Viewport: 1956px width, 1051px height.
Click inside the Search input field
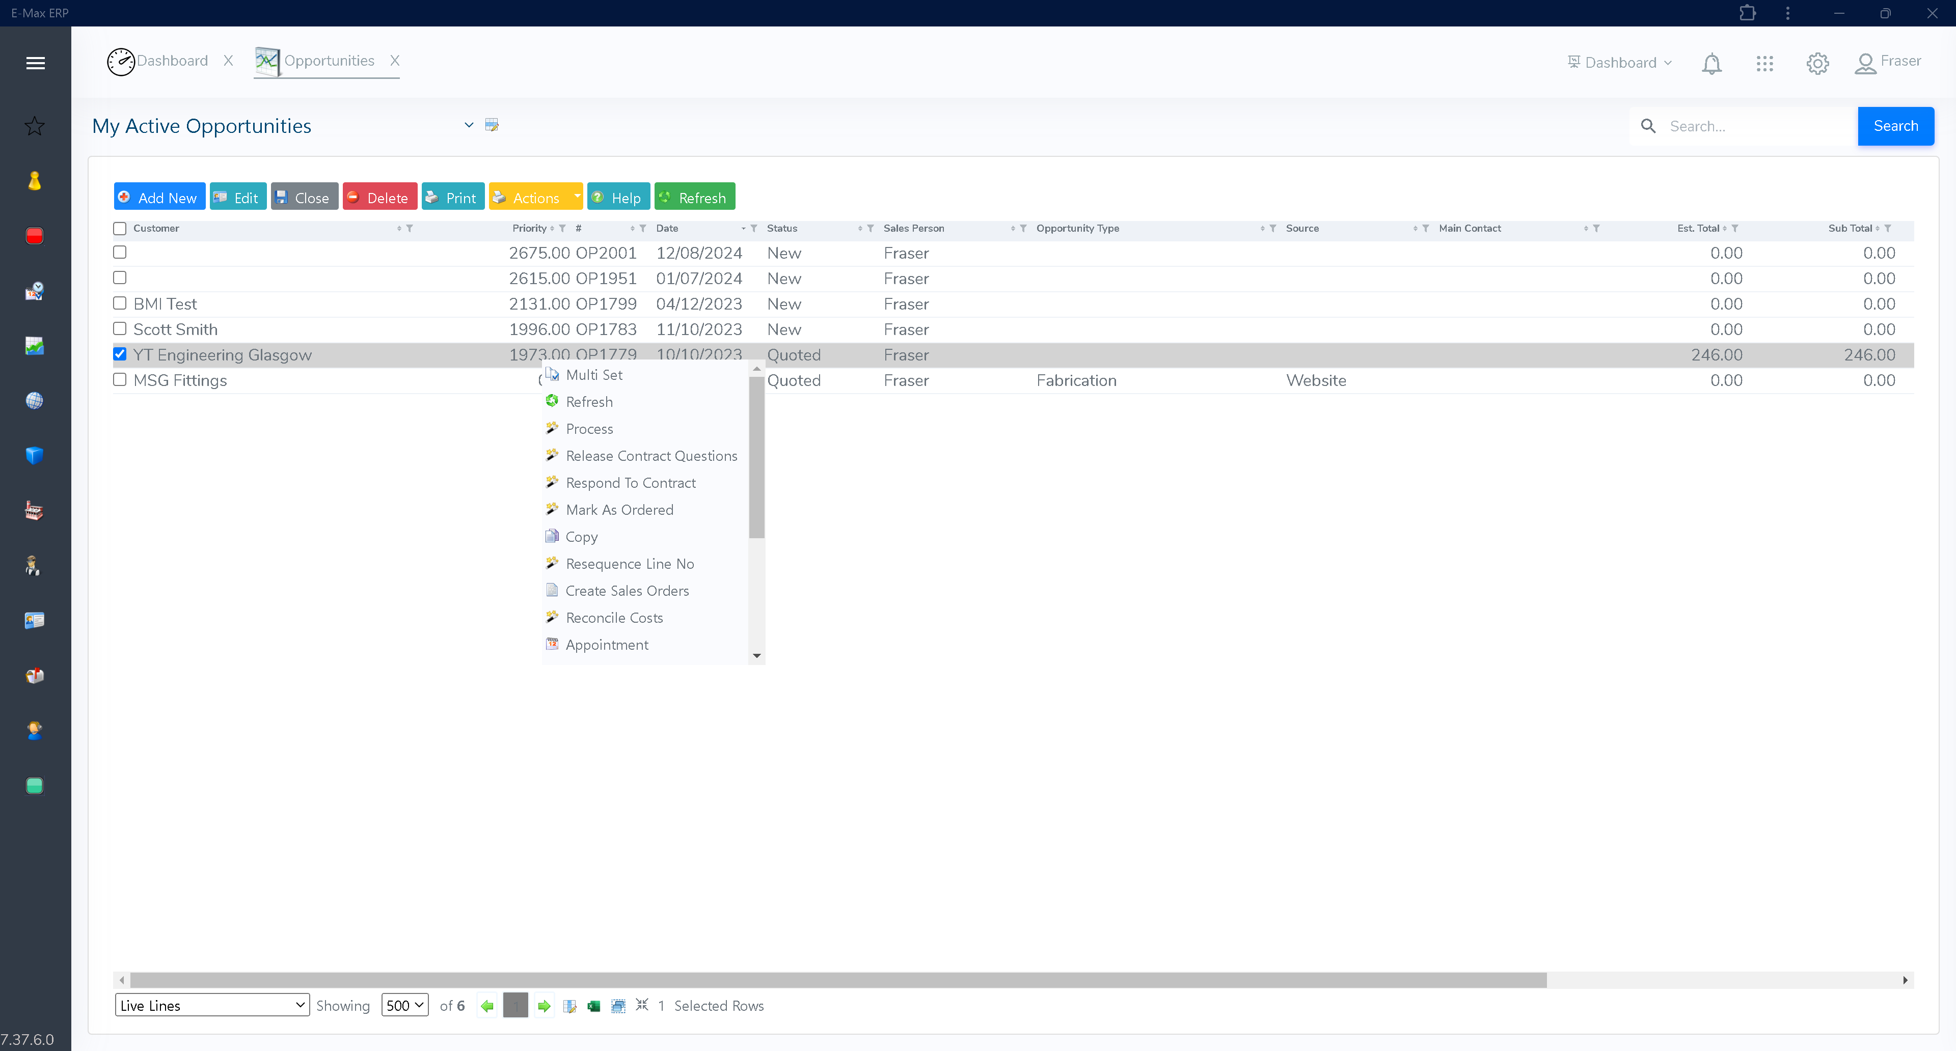coord(1747,126)
